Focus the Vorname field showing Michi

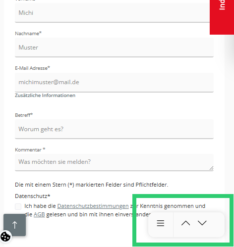point(114,12)
